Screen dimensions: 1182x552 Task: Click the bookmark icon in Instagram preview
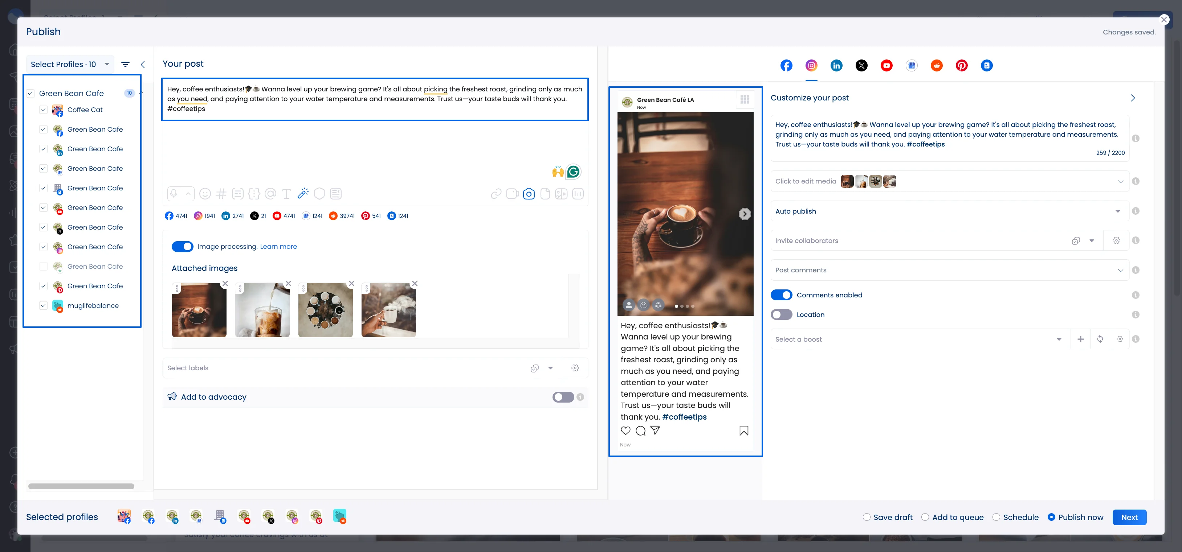tap(744, 431)
